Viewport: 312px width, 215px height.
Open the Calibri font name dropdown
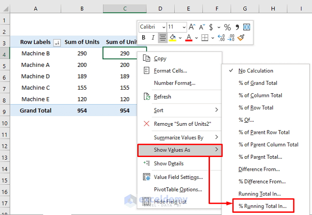pos(164,27)
